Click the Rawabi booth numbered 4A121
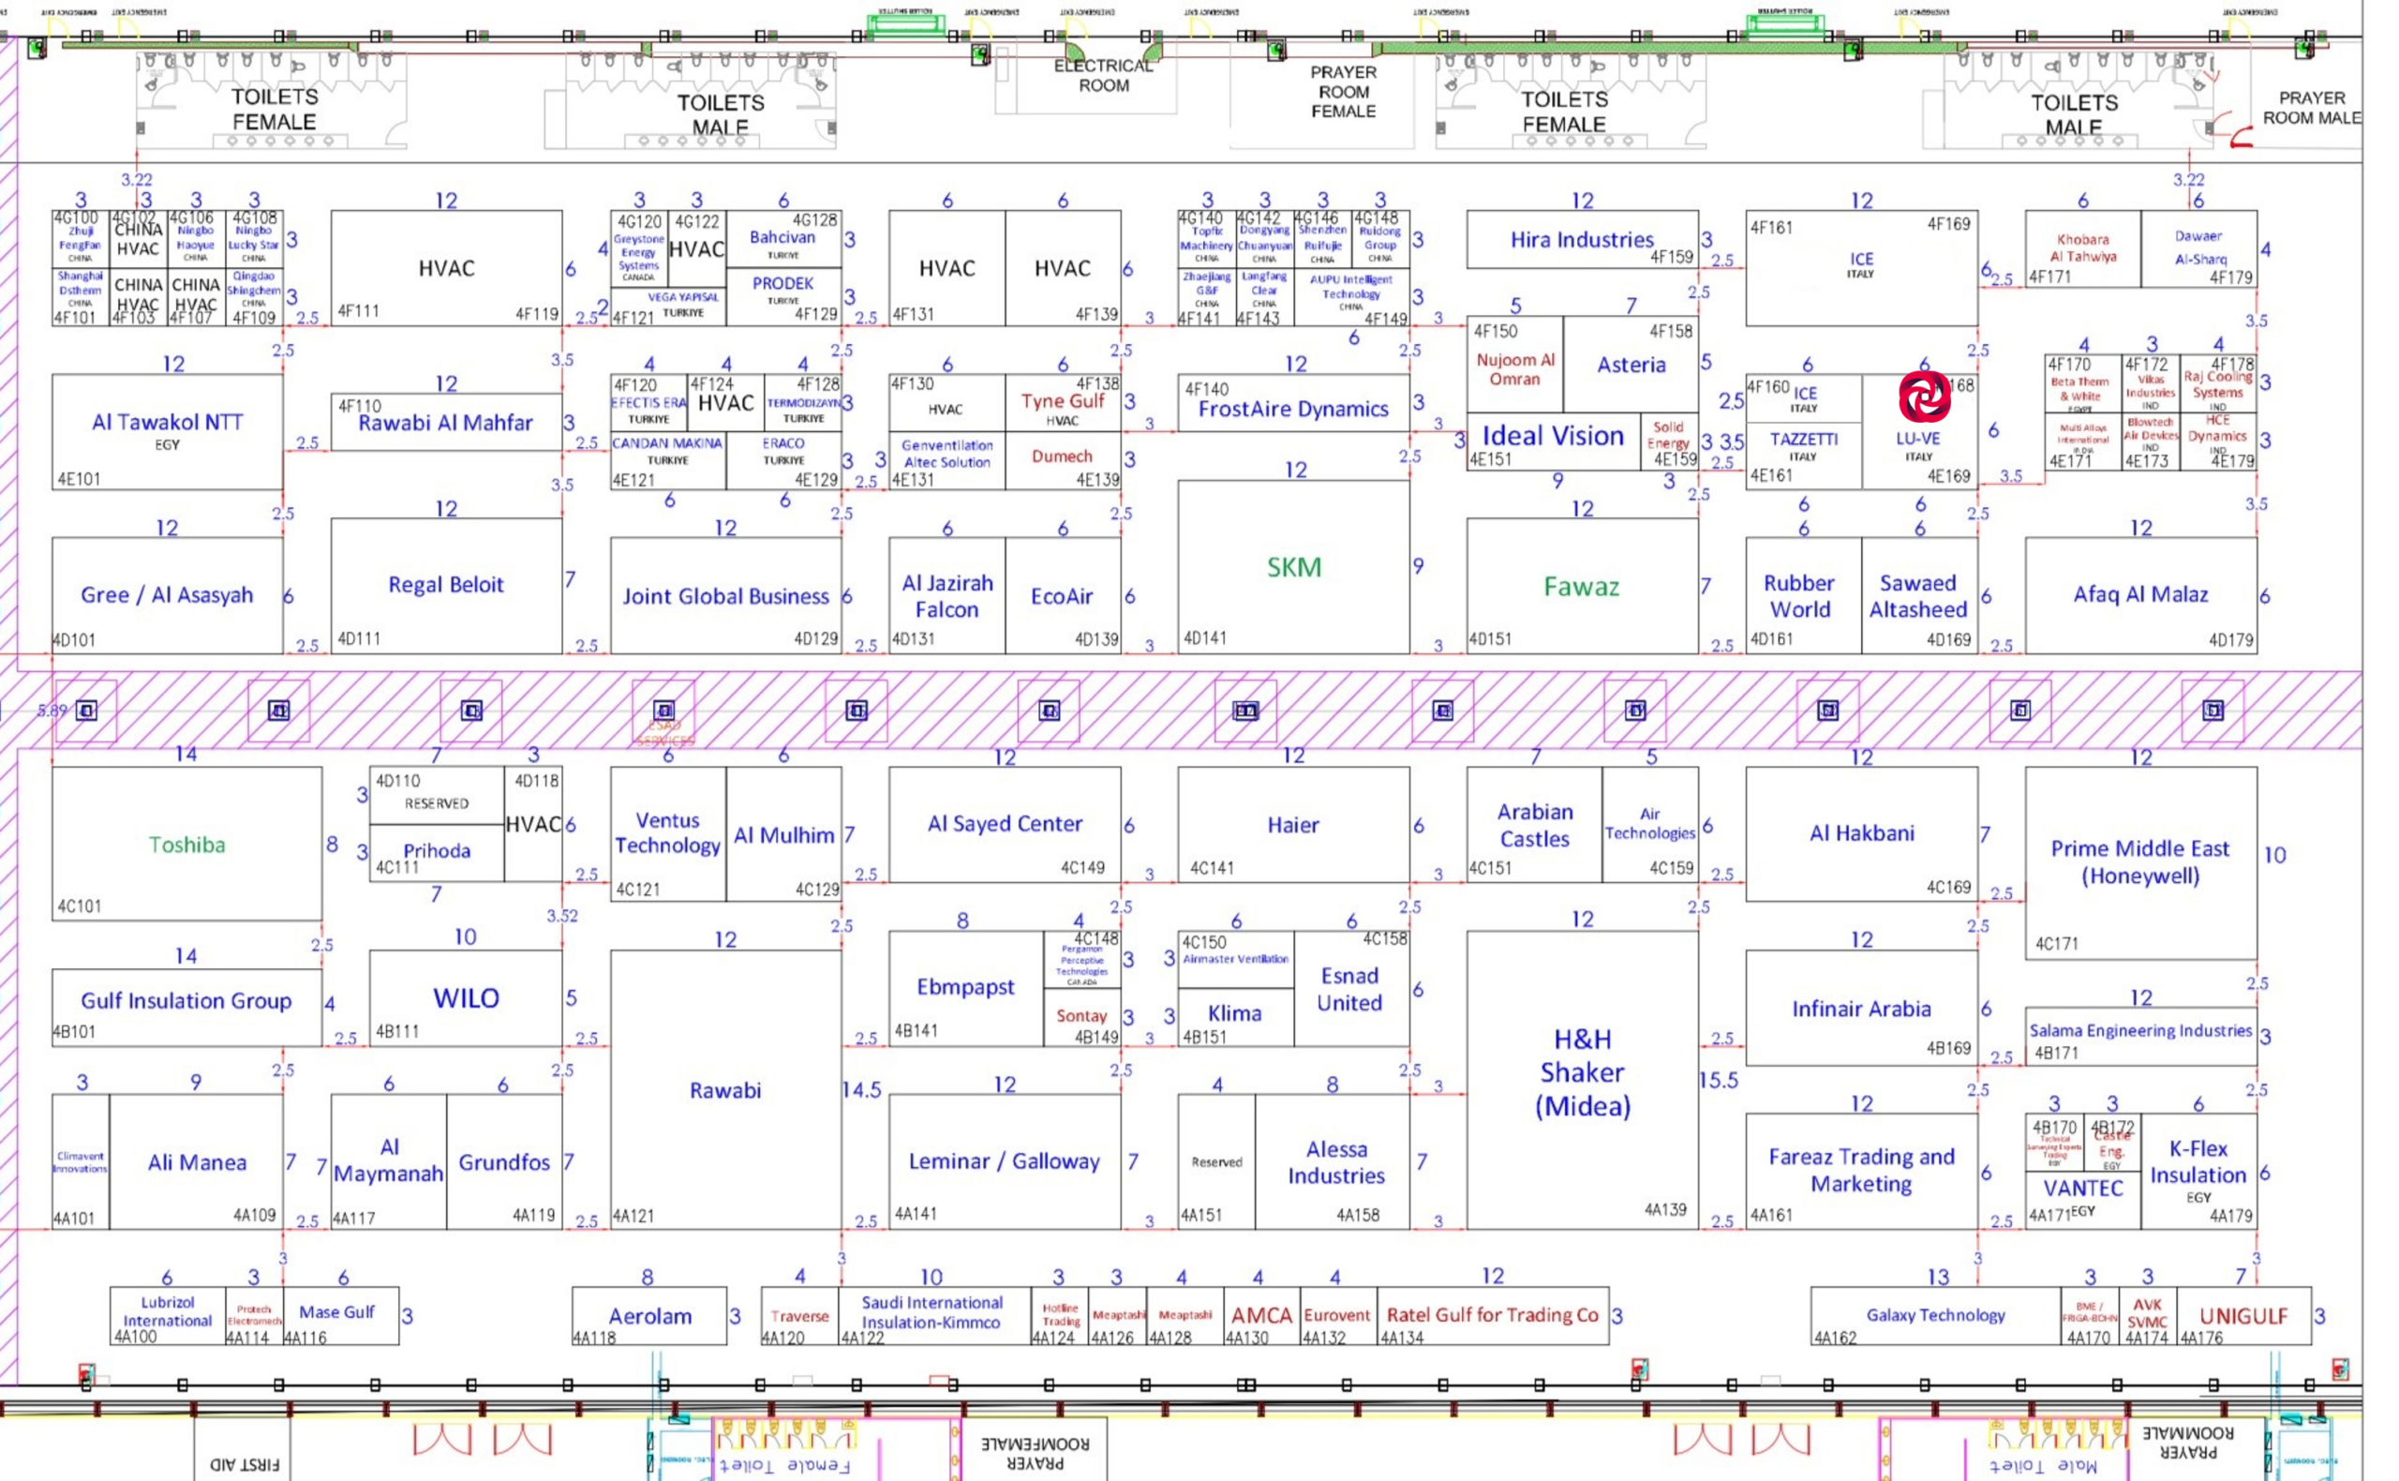This screenshot has height=1481, width=2399. (x=725, y=1090)
